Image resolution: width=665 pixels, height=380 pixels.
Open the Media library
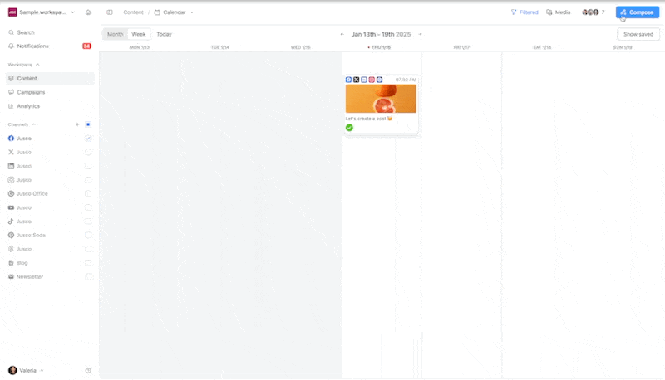pyautogui.click(x=559, y=12)
